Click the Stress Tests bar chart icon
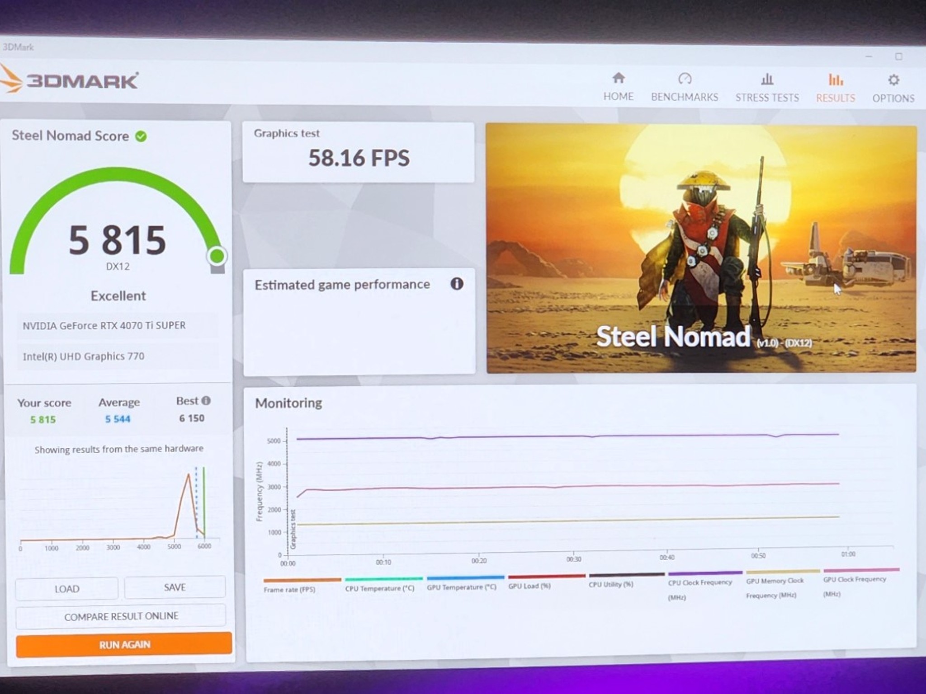 pos(767,80)
